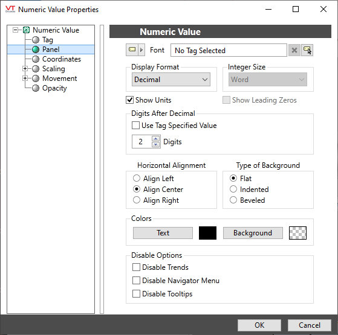Screen dimensions: 338x335
Task: Open the Display Format dropdown
Action: click(171, 80)
